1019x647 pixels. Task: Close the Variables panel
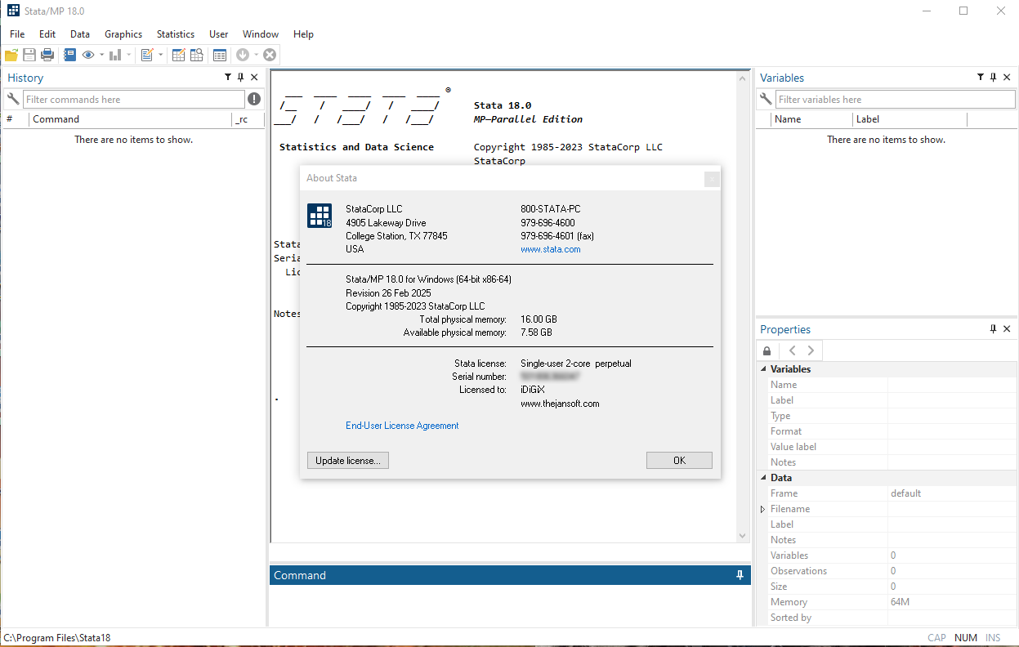(1007, 78)
